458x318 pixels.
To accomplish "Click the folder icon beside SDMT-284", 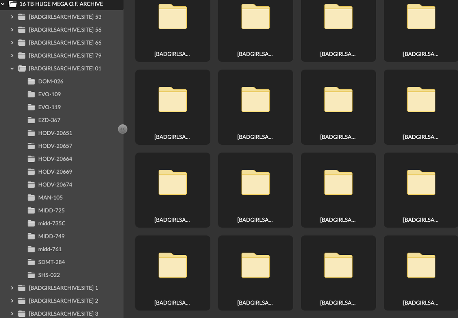I will 31,262.
